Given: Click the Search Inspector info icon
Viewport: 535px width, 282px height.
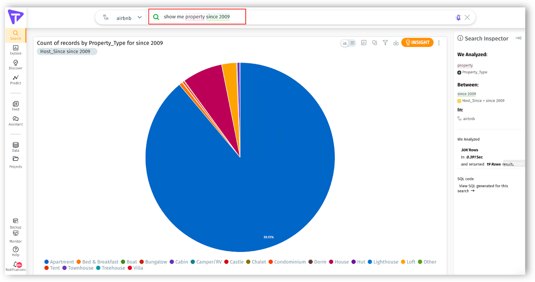Looking at the screenshot, I should tap(460, 38).
